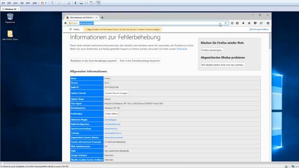Open the about:buildconfig link
This screenshot has height=168, width=299.
click(x=112, y=124)
